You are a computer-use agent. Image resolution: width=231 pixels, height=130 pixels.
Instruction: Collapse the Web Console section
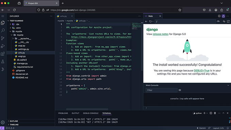[228, 85]
